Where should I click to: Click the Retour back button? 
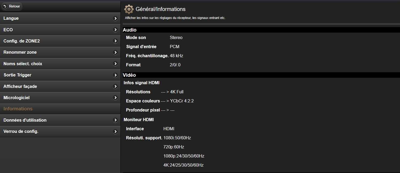pyautogui.click(x=12, y=6)
